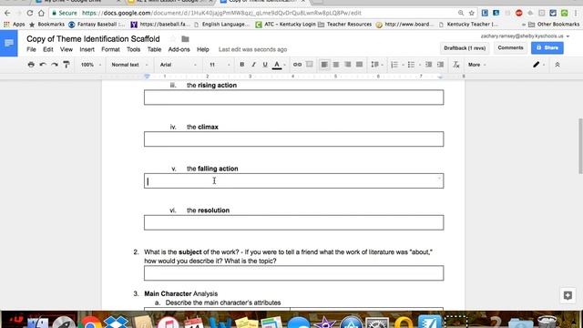
Task: Click the Print icon in the toolbar
Action: click(x=31, y=65)
